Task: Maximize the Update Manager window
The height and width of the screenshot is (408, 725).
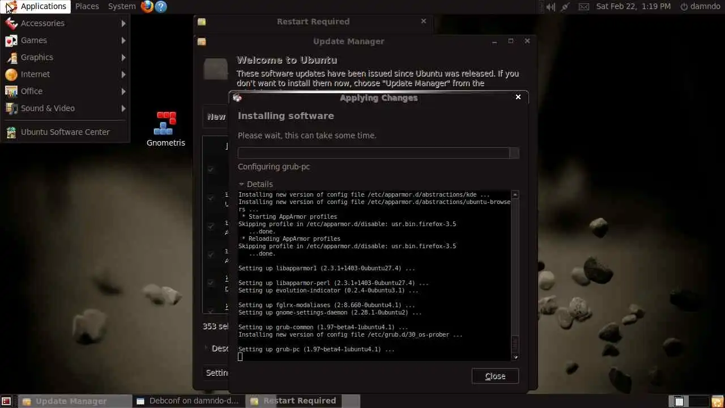Action: coord(511,41)
